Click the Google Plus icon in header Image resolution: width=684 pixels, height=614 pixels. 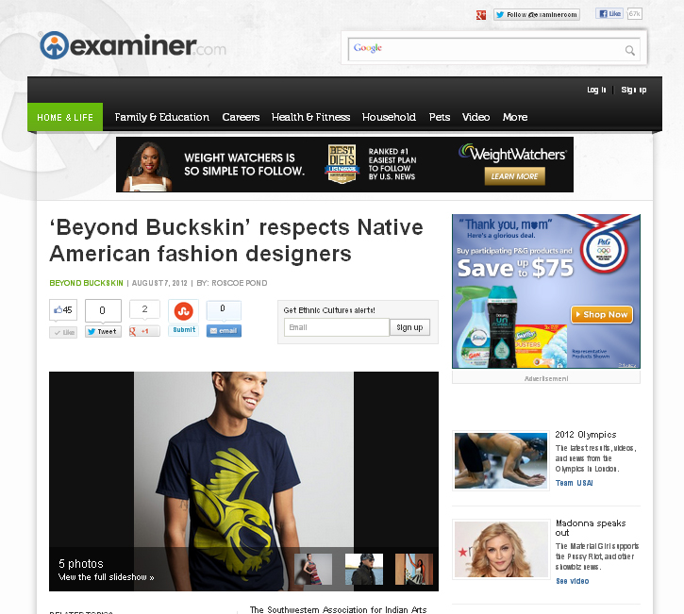pos(481,15)
